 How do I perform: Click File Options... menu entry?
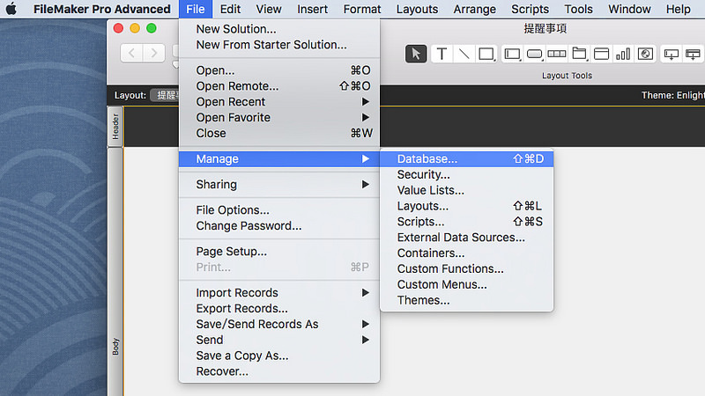click(x=279, y=210)
